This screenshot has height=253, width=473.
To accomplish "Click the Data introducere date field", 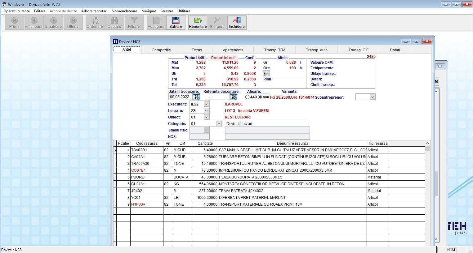I will (181, 97).
